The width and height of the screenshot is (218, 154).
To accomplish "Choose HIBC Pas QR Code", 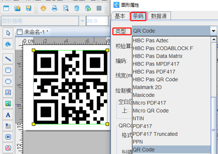I will point(171,80).
